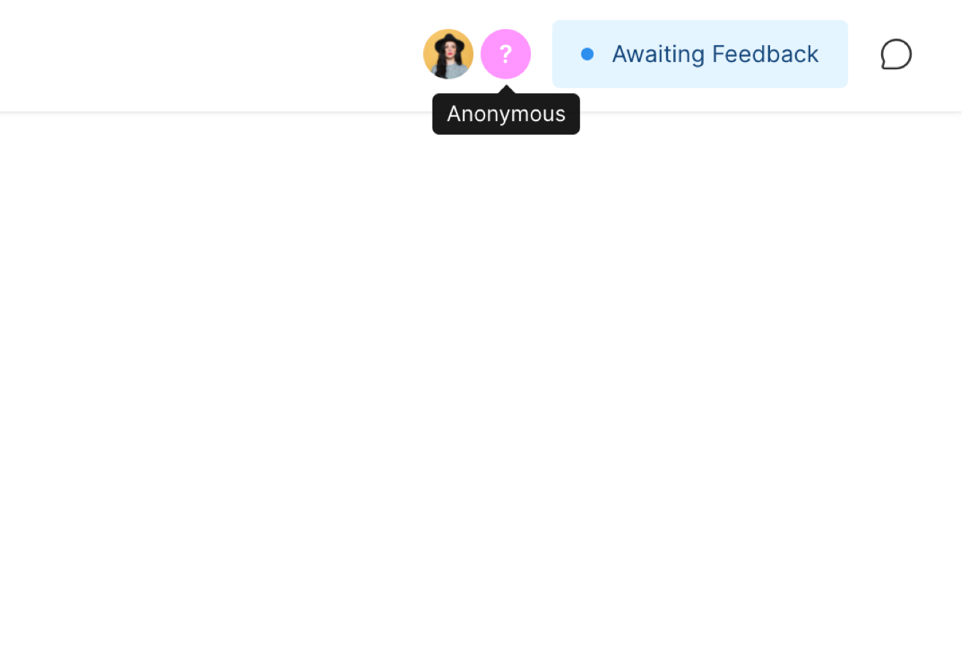Click the pink question mark avatar

pos(505,54)
